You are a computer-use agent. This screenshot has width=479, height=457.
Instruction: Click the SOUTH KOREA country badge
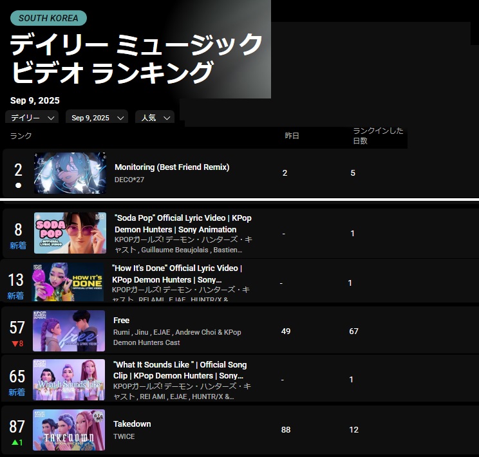click(48, 18)
